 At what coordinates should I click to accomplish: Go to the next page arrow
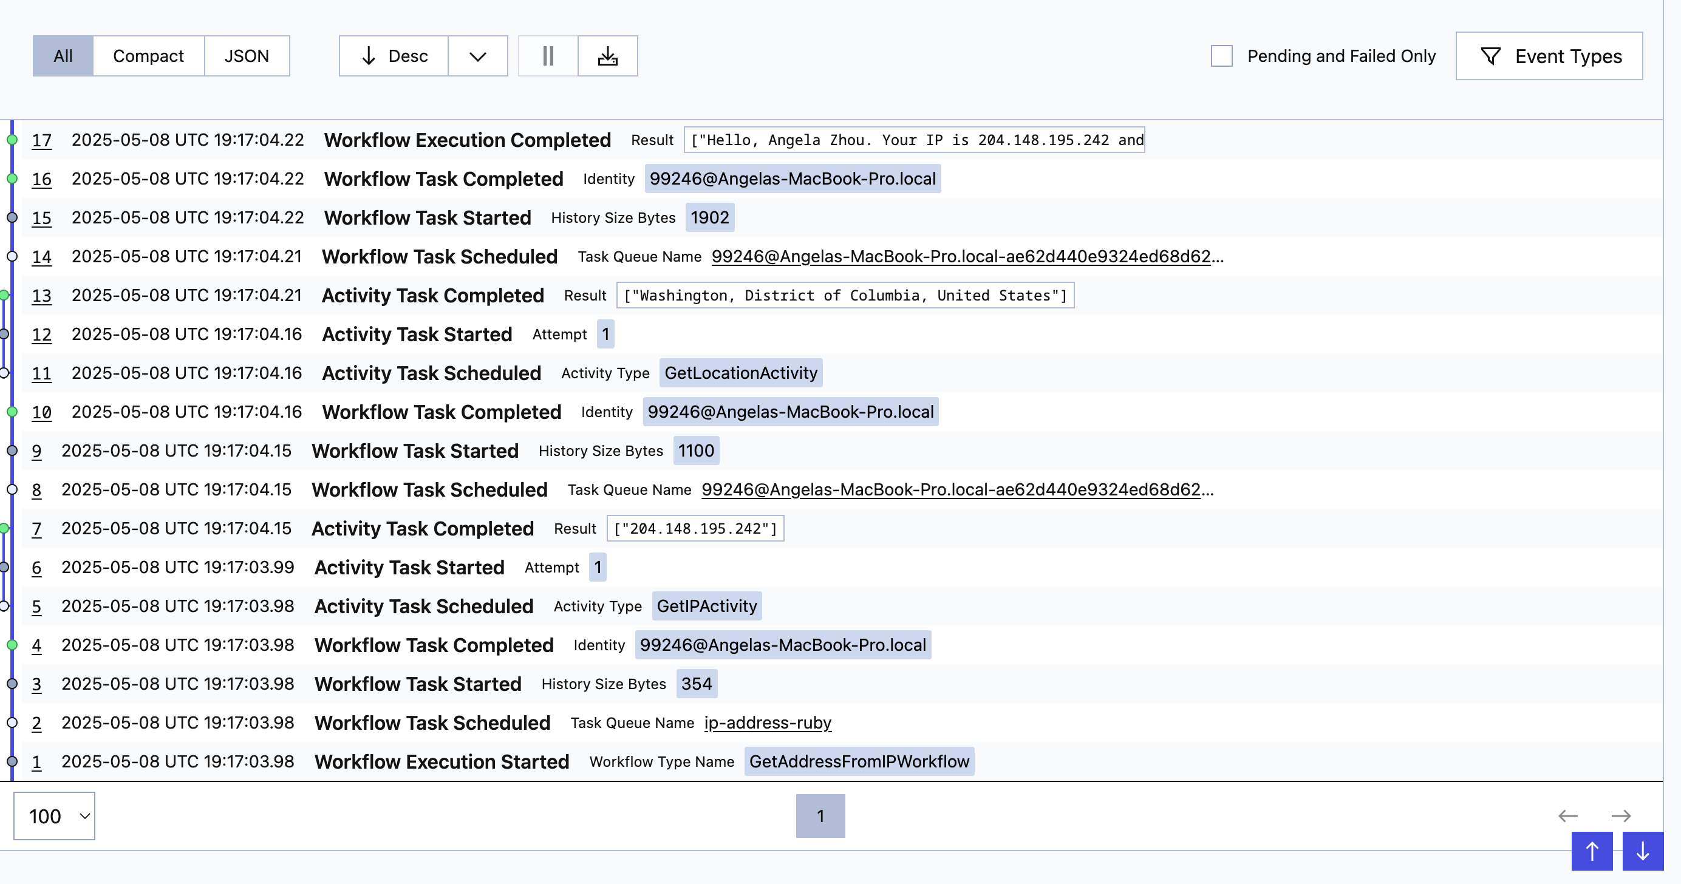point(1622,815)
